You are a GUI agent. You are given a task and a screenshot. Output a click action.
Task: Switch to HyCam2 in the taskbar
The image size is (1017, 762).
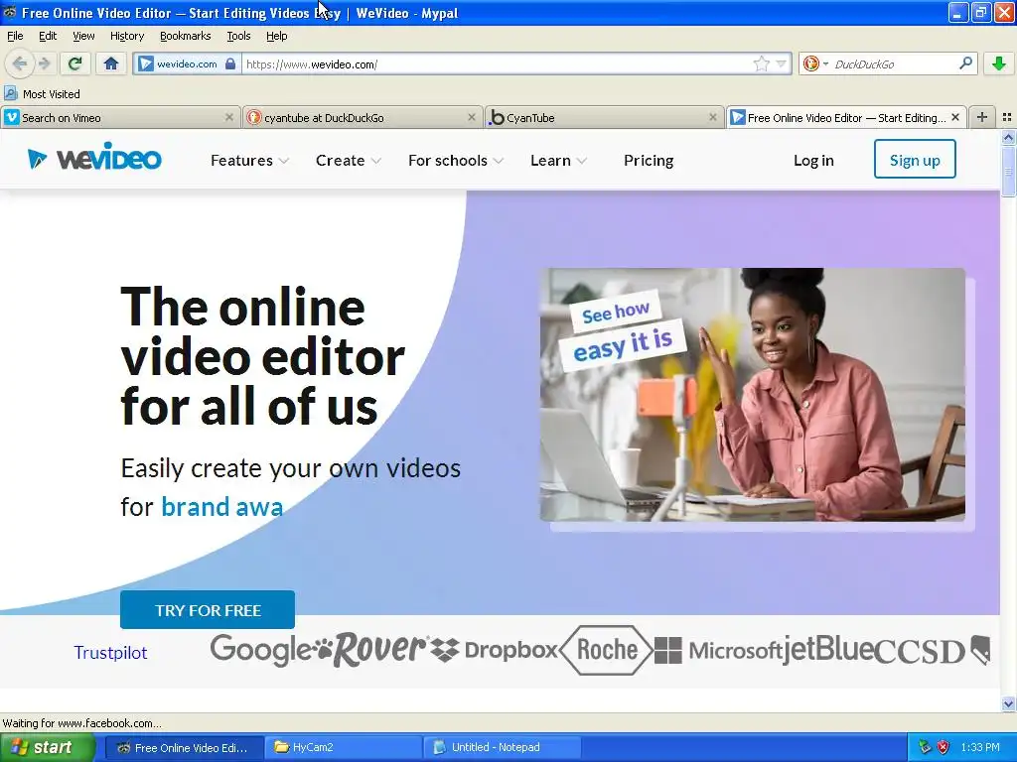pos(343,747)
